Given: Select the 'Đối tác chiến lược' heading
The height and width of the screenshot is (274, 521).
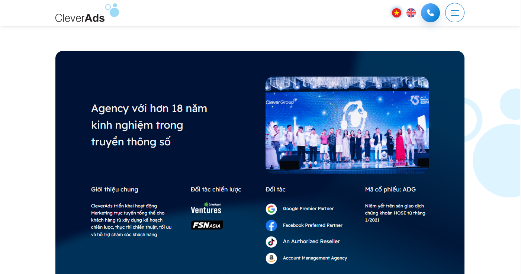Looking at the screenshot, I should pyautogui.click(x=216, y=190).
